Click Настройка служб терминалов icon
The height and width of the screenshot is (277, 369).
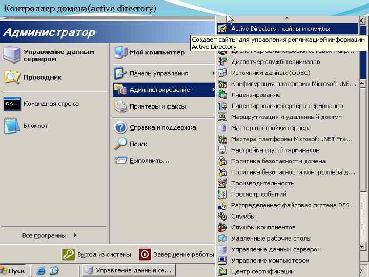(x=222, y=150)
